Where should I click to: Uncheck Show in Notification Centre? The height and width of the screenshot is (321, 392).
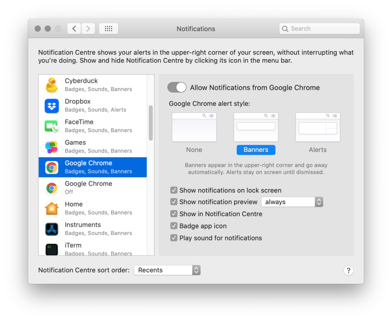pos(174,214)
